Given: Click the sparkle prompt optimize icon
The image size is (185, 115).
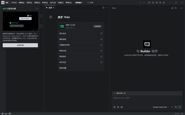Looking at the screenshot, I should (x=172, y=107).
